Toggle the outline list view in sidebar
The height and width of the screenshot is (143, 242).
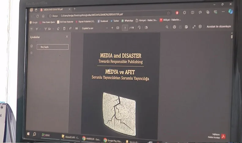[31, 53]
